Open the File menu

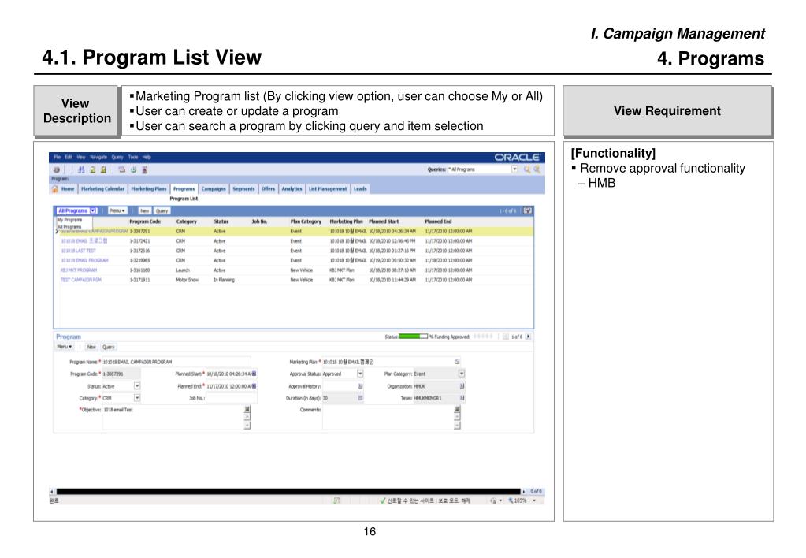58,158
